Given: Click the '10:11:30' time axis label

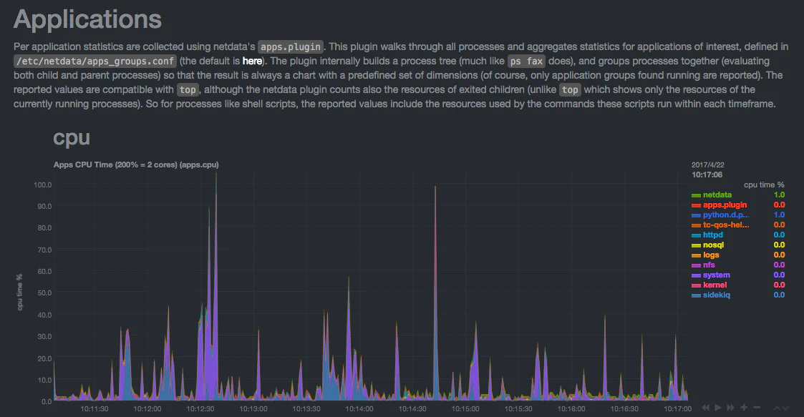Looking at the screenshot, I should point(95,409).
